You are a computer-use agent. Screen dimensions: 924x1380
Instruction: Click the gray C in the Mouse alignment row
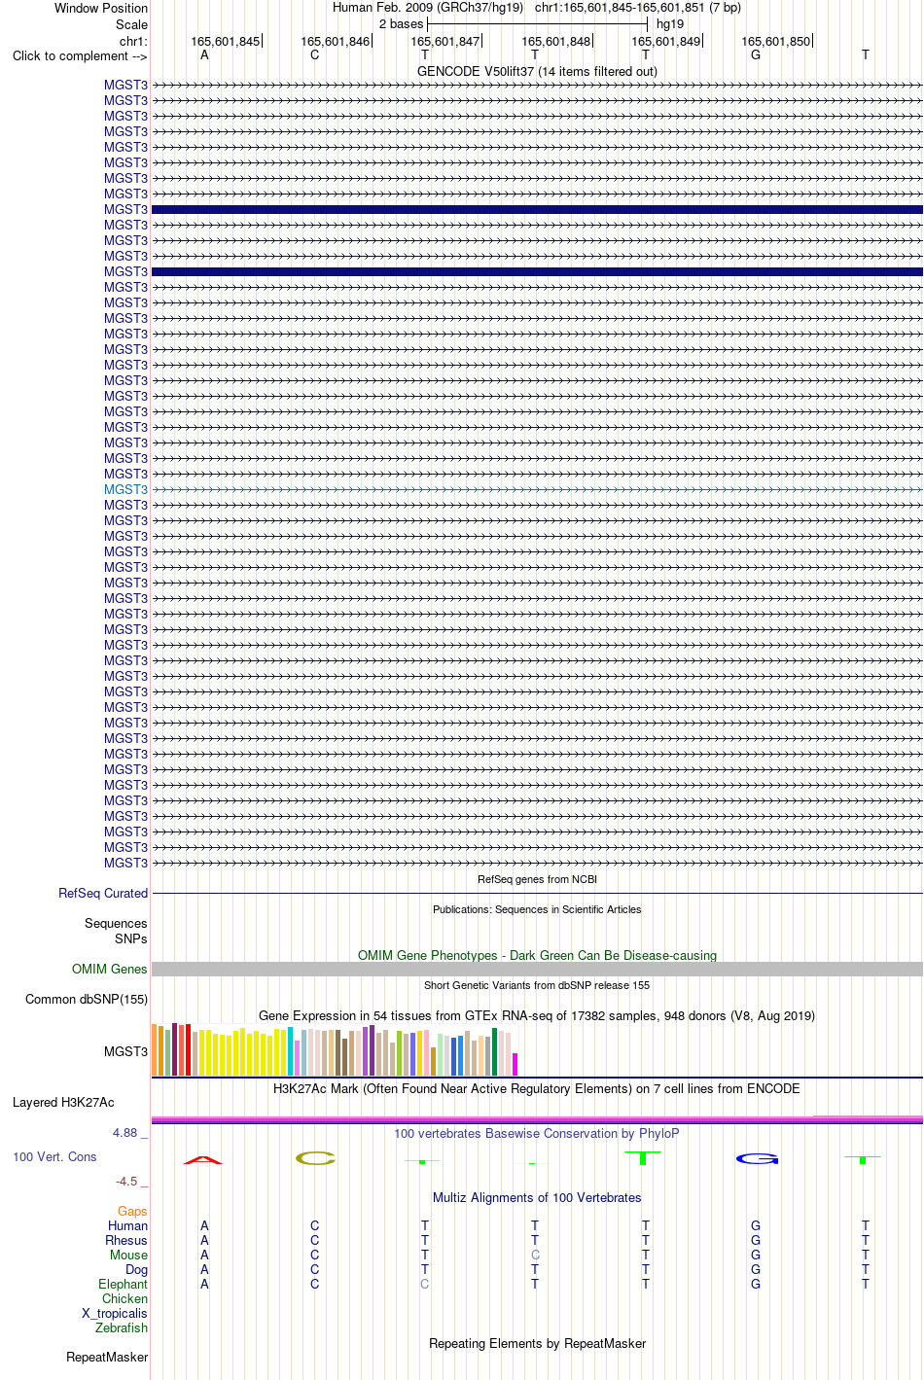pos(535,1255)
